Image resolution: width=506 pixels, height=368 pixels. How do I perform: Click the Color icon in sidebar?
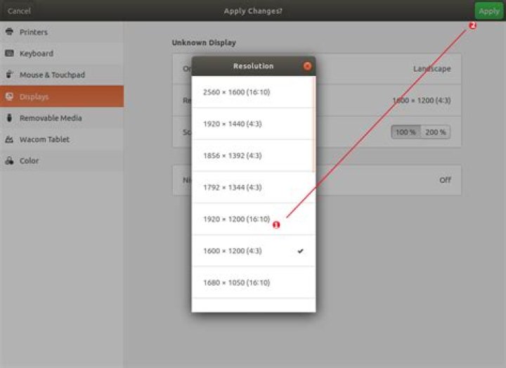click(x=9, y=160)
